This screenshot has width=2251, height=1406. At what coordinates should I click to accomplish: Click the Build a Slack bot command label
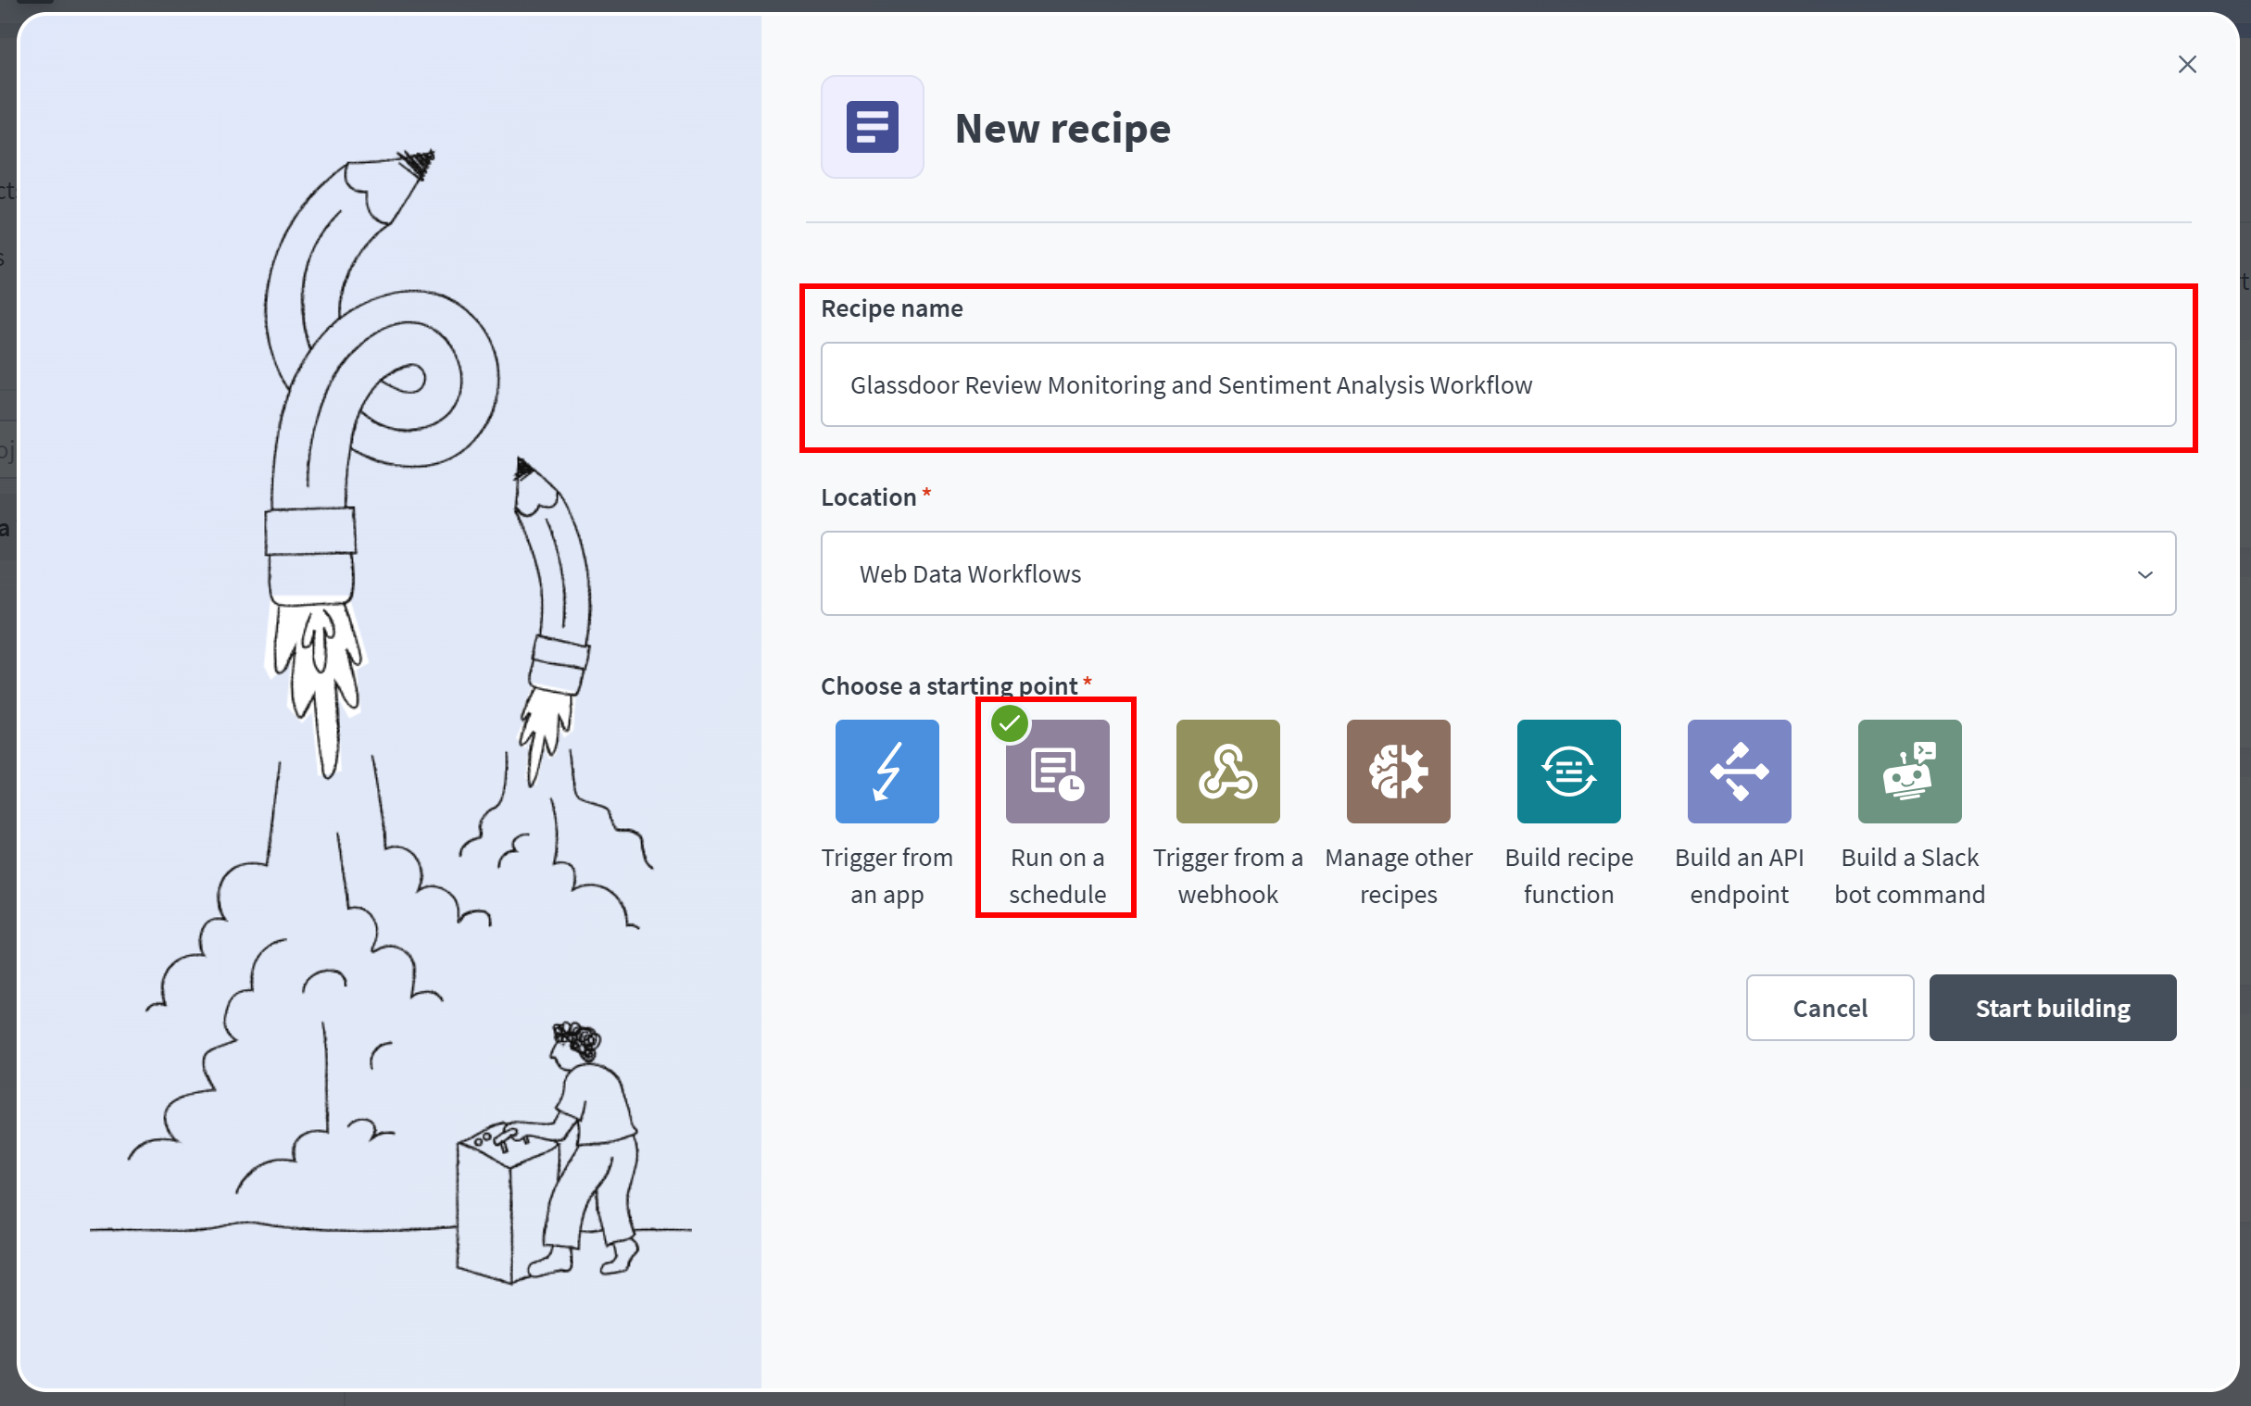[x=1910, y=875]
